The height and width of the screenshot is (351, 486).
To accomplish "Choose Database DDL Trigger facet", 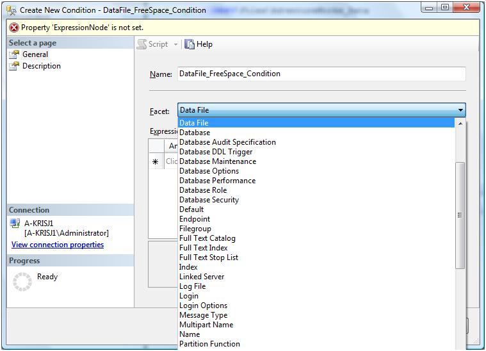I will [x=316, y=152].
